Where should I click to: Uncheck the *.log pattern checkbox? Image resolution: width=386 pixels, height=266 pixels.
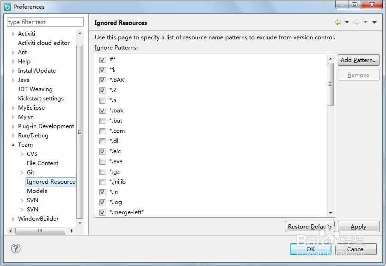point(103,202)
